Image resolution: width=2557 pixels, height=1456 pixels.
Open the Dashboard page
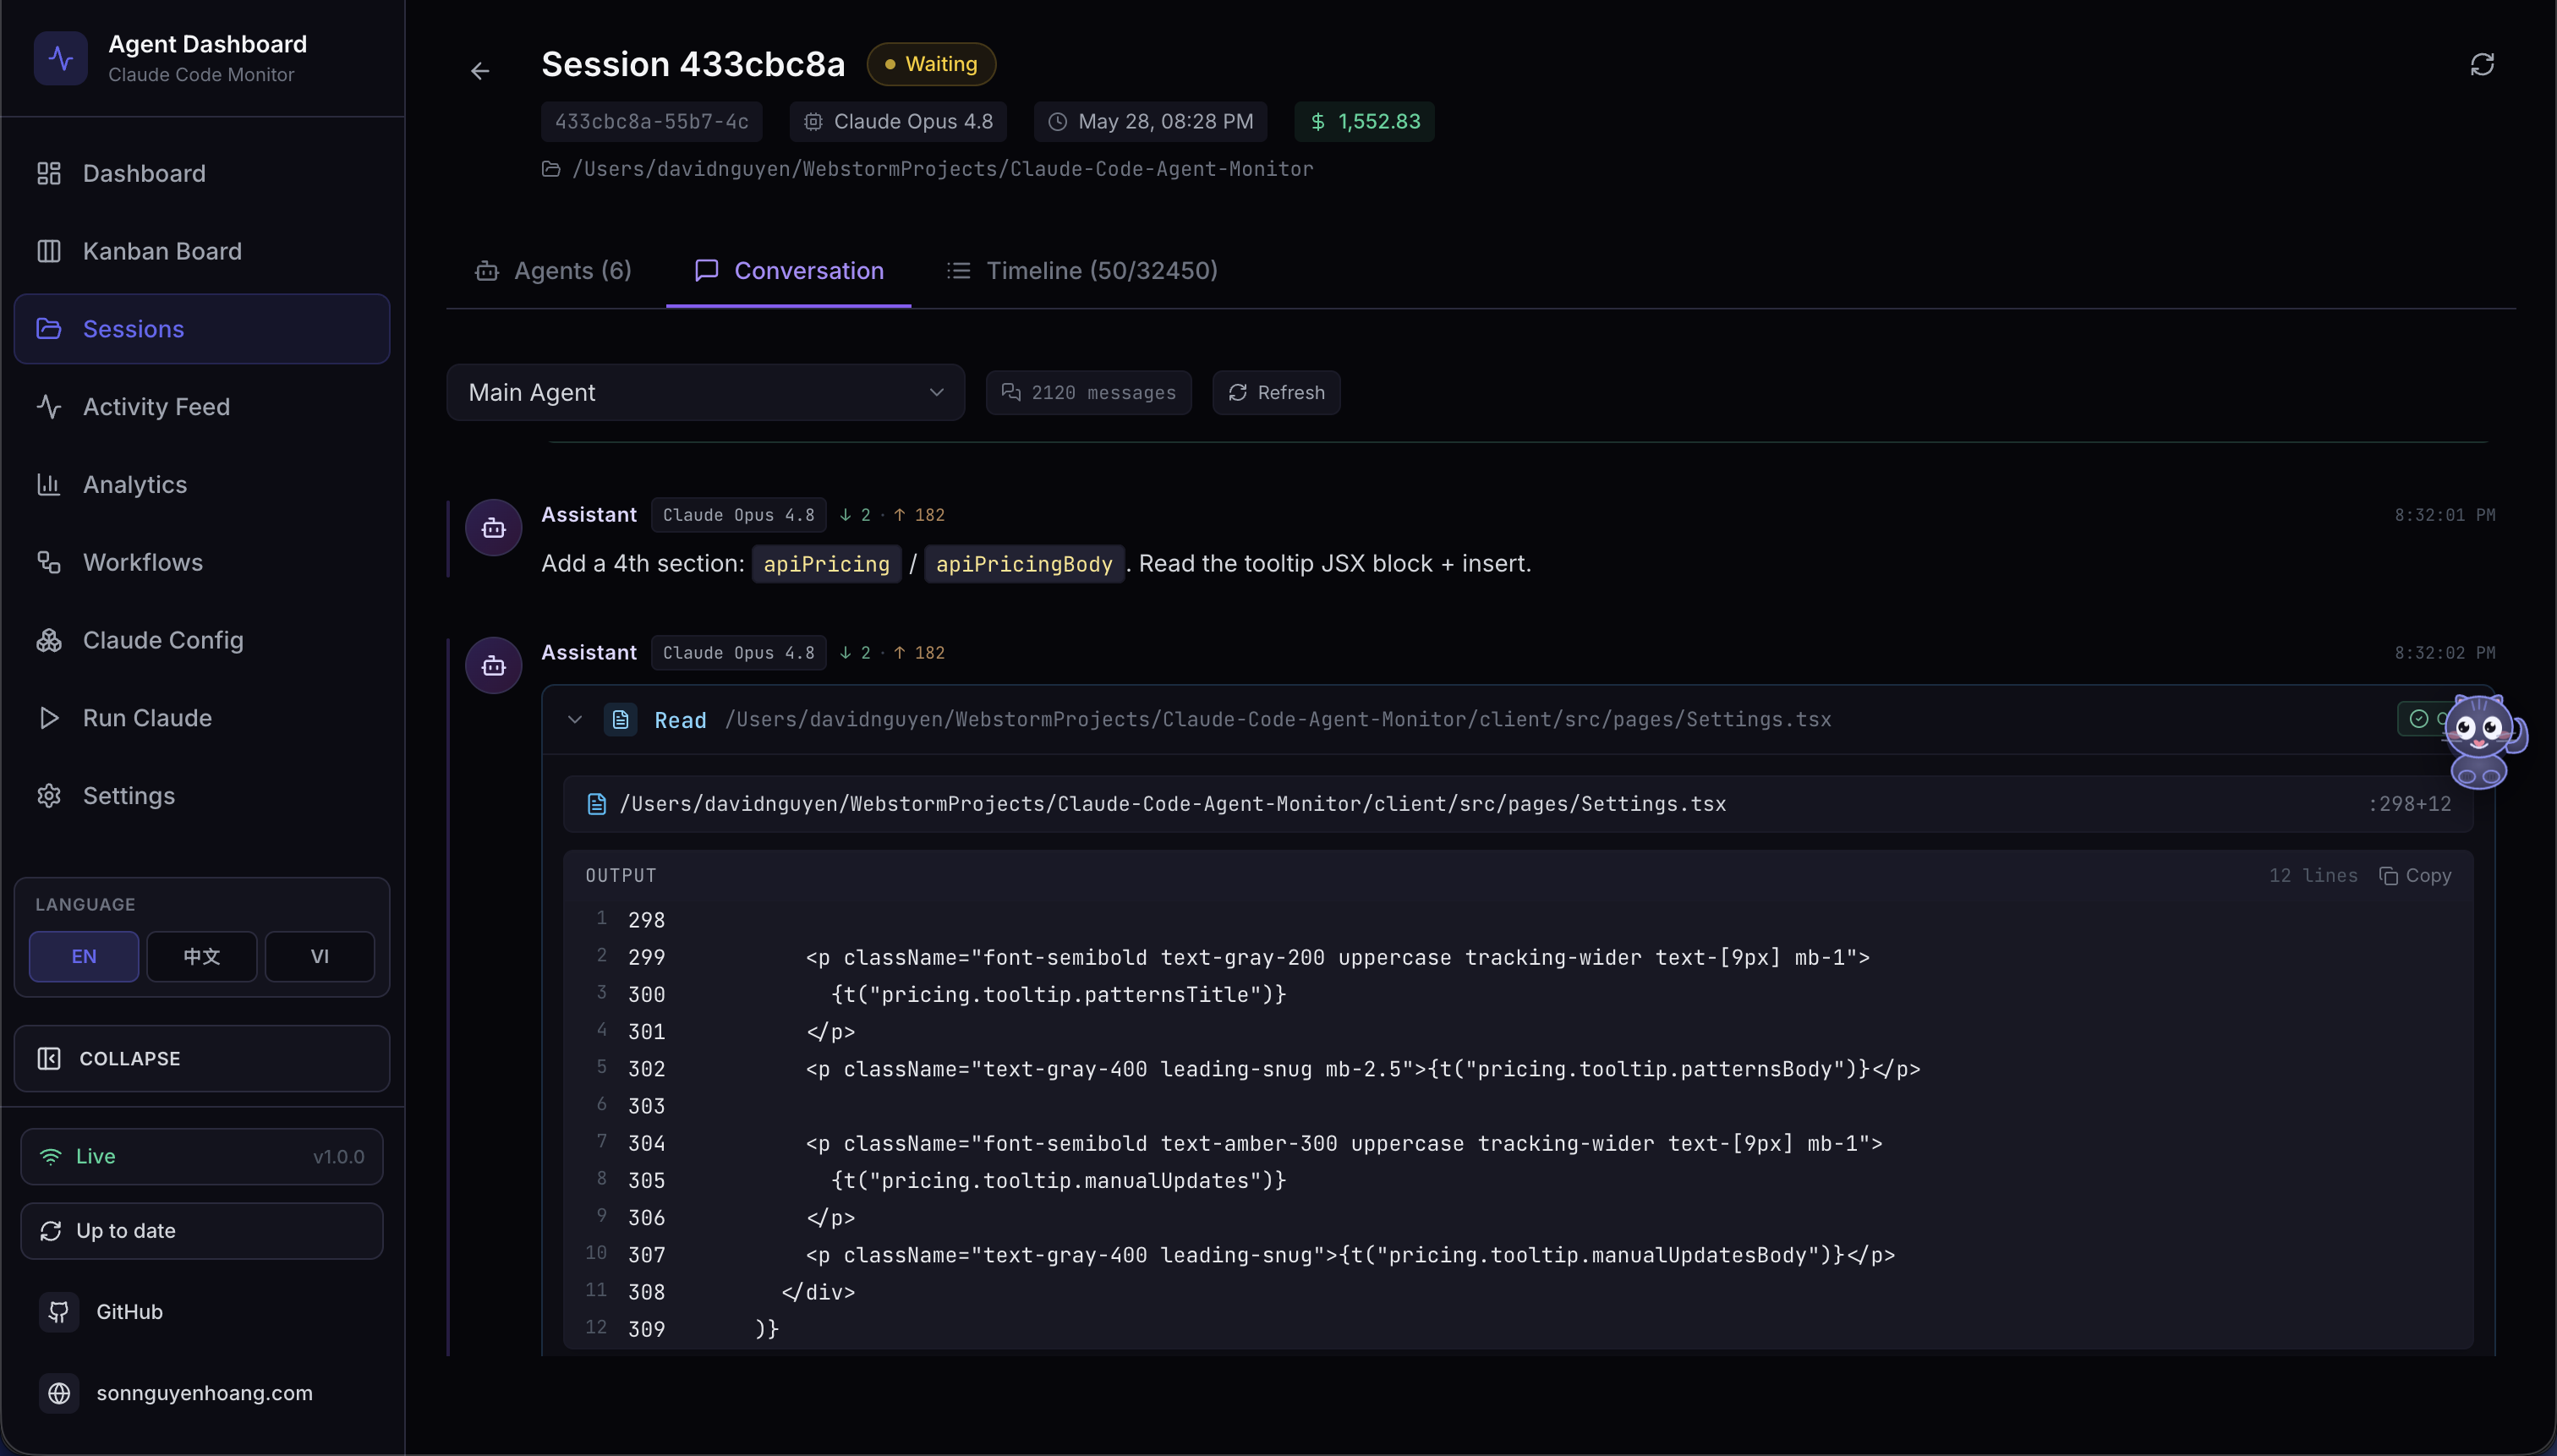pyautogui.click(x=202, y=173)
